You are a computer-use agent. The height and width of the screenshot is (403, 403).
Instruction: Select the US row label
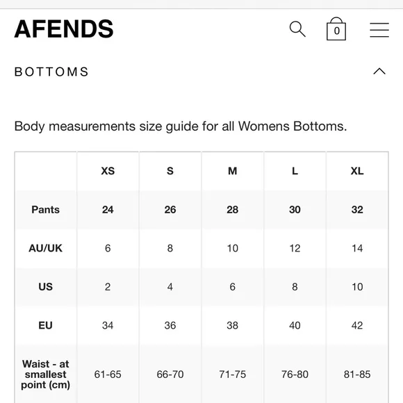(x=45, y=287)
